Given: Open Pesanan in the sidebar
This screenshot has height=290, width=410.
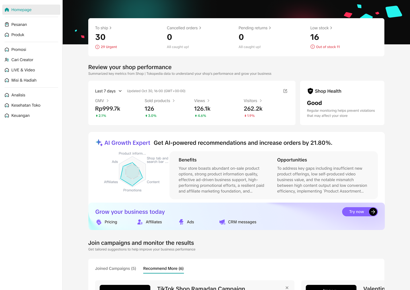Looking at the screenshot, I should pyautogui.click(x=19, y=24).
